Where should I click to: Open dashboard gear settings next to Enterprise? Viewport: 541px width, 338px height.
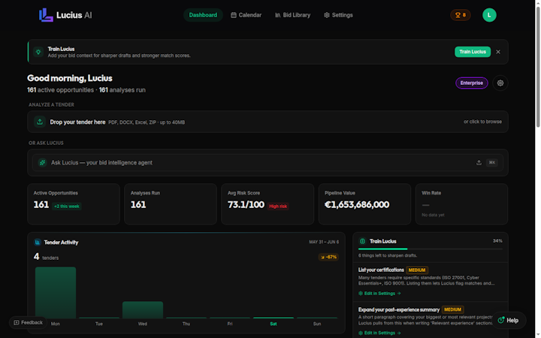pos(500,83)
